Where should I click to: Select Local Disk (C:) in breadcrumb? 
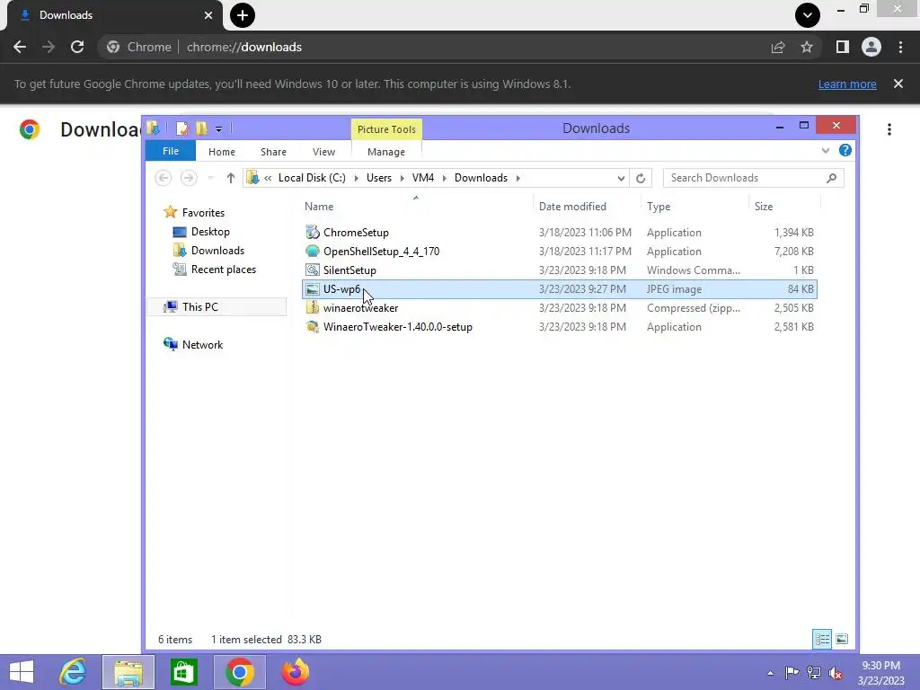point(312,178)
